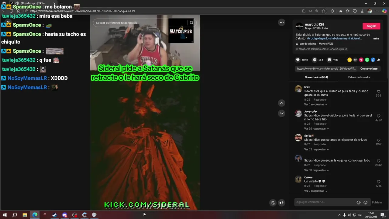Like Sofia's comment
The height and width of the screenshot is (219, 389).
(x=378, y=140)
